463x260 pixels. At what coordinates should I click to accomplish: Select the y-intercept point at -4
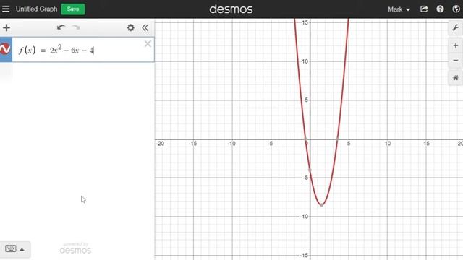tap(310, 170)
